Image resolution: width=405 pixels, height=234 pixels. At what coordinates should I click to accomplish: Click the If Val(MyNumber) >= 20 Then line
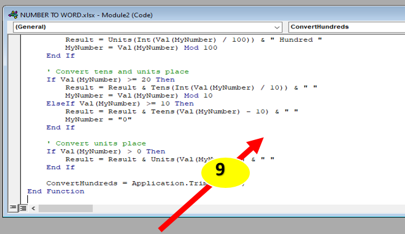coord(110,79)
